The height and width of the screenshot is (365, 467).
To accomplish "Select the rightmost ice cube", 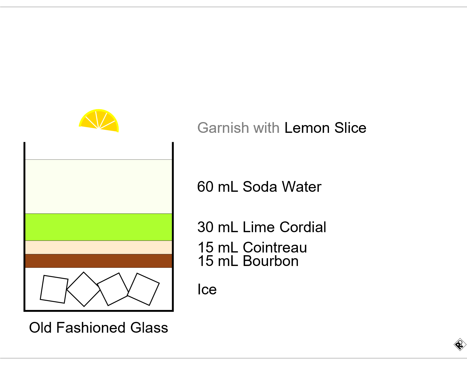I will click(143, 289).
